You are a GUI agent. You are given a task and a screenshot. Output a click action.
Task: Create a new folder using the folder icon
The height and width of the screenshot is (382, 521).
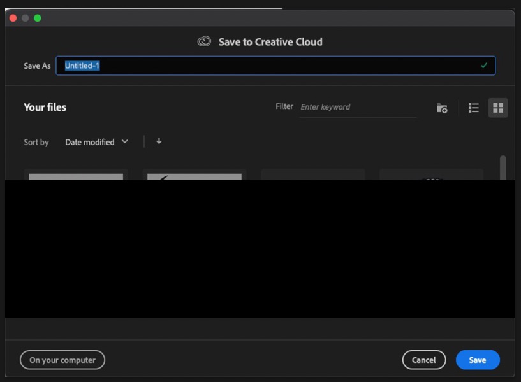(442, 108)
